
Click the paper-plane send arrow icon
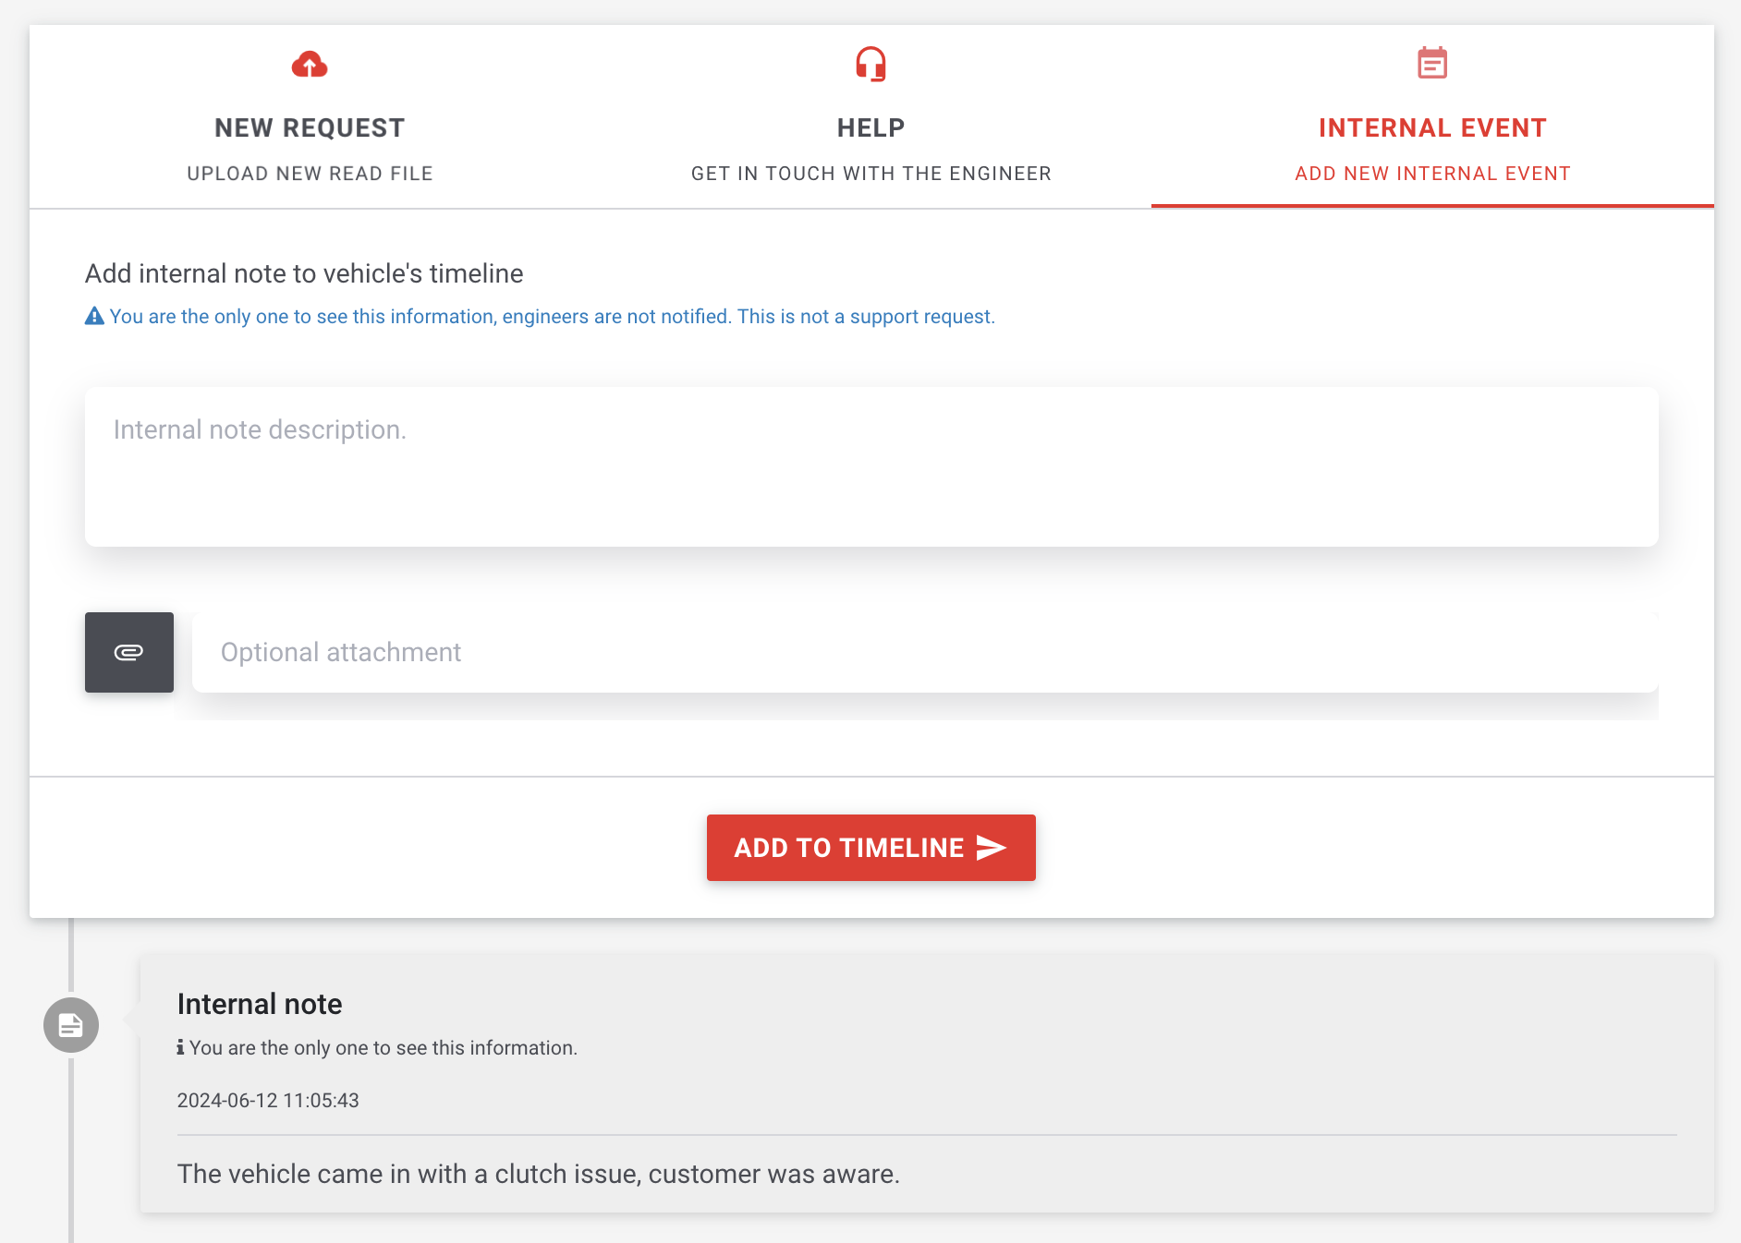pyautogui.click(x=992, y=848)
